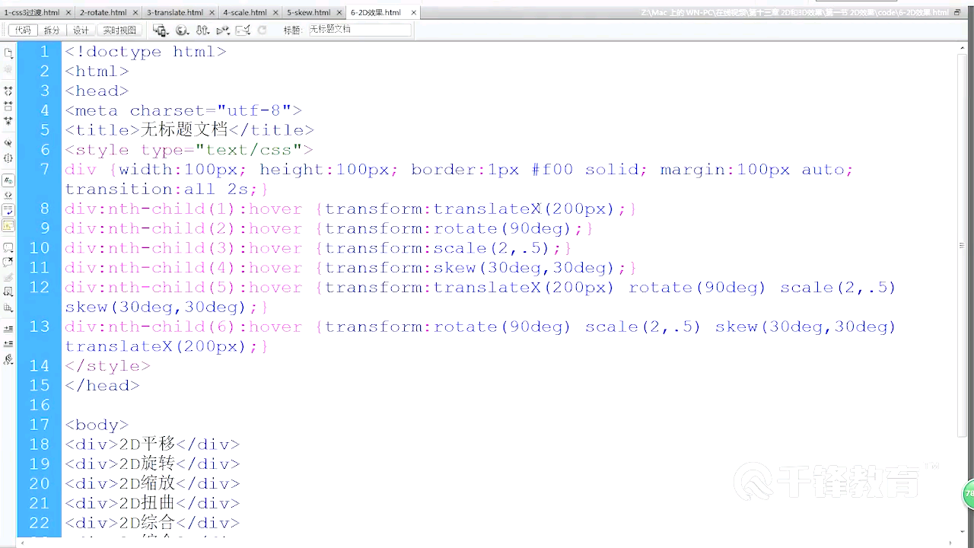
Task: Remove comment from the code
Action: pyautogui.click(x=8, y=262)
